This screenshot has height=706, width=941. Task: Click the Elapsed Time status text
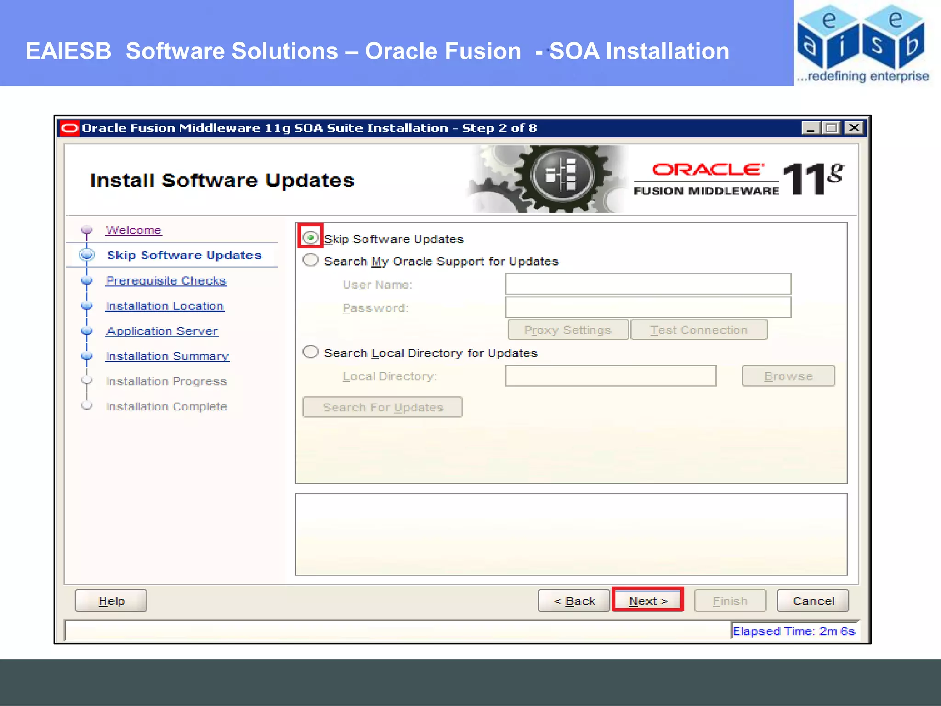coord(794,631)
